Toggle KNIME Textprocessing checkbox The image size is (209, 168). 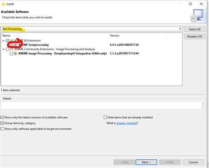pos(11,45)
